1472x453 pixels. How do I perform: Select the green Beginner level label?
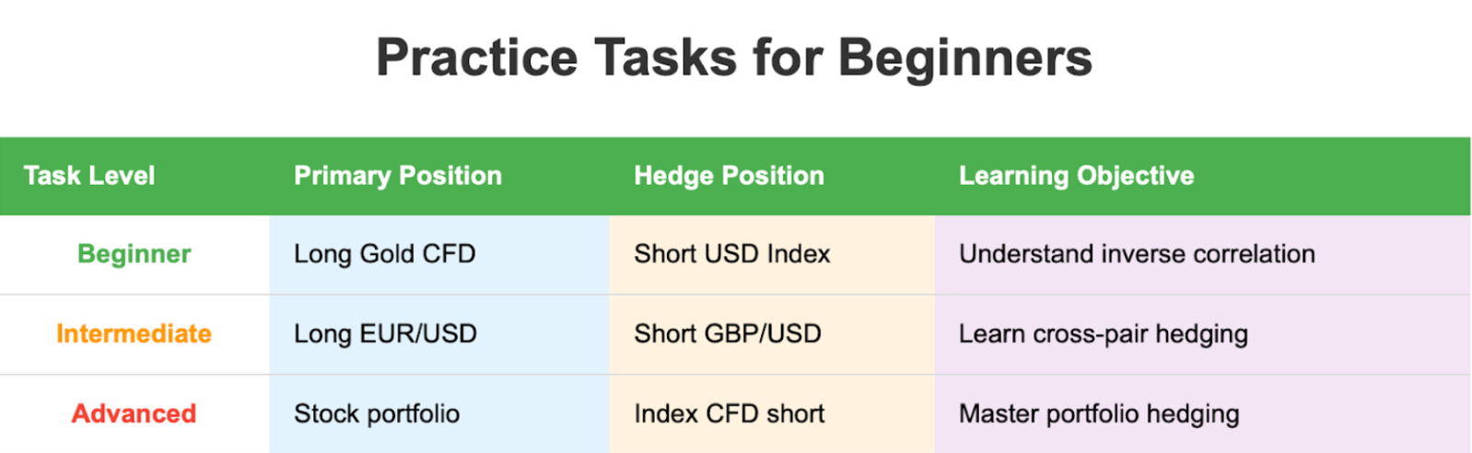(x=134, y=254)
